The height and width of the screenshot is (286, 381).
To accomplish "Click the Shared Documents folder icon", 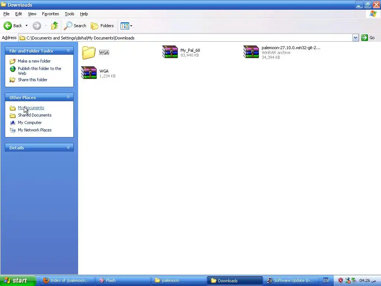I will click(12, 115).
